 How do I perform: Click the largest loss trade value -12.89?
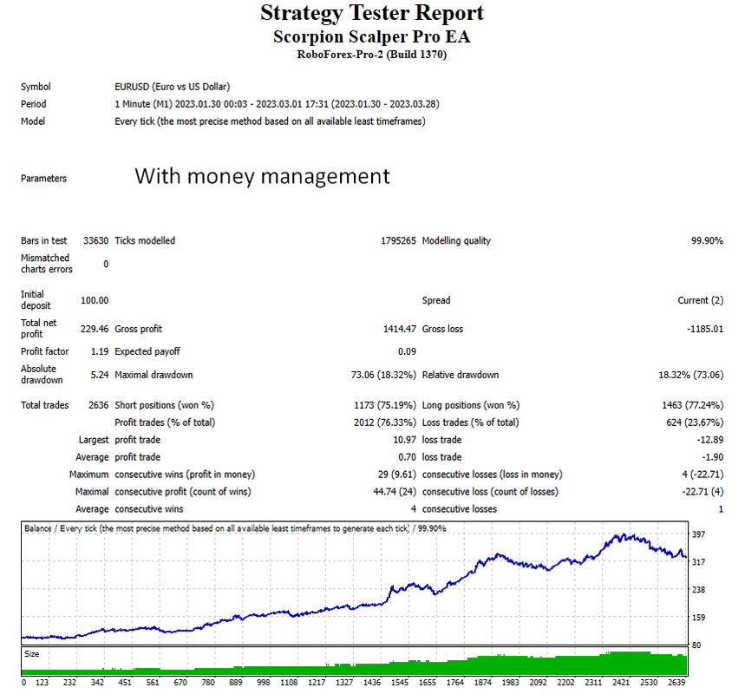710,440
